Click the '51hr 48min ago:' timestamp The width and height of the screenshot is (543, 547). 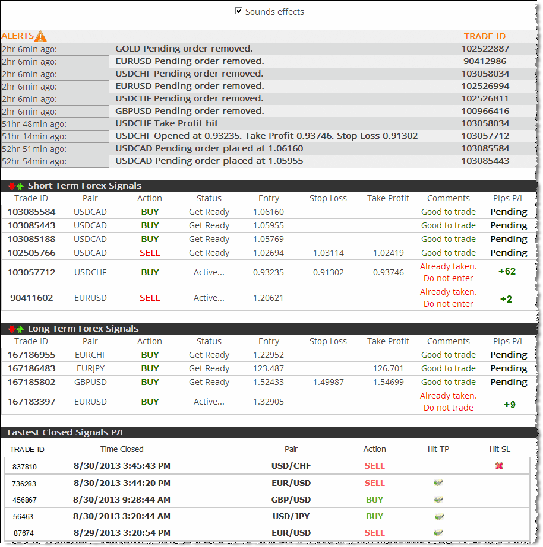click(x=34, y=124)
